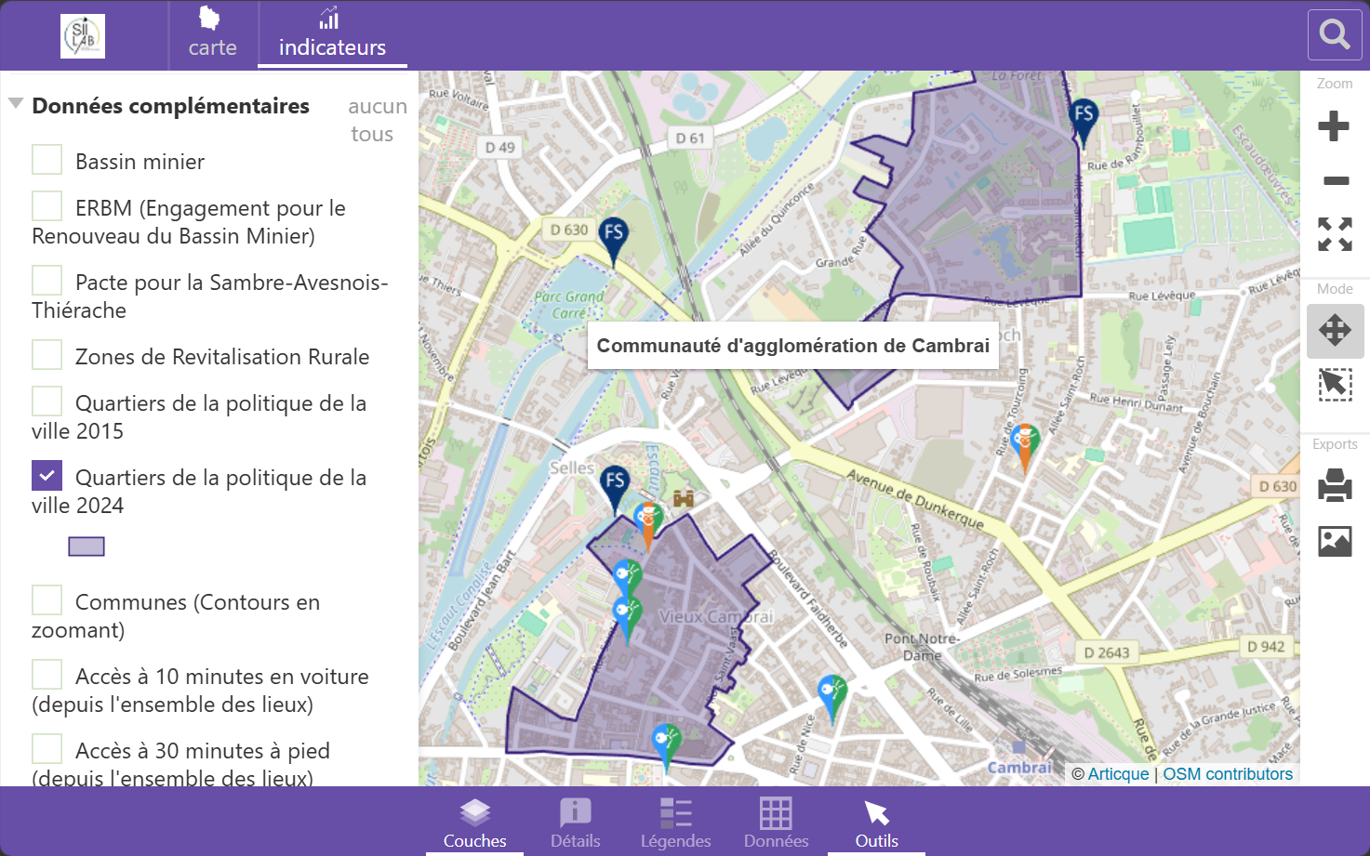Enable Accès à 30 minutes à pied

tap(47, 749)
